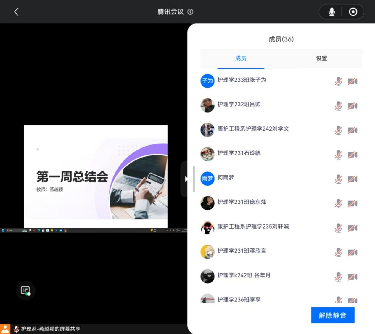This screenshot has width=375, height=334.
Task: Switch to the 设置 tab
Action: click(x=321, y=58)
